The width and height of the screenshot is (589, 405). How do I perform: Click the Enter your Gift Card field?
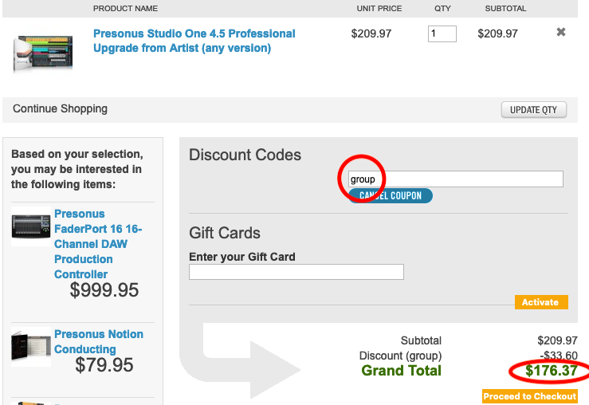click(296, 272)
